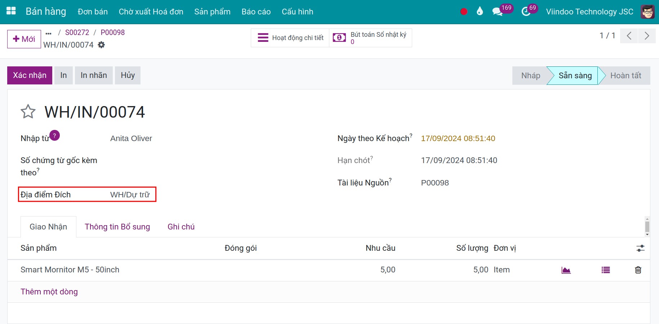Expand the breadcrumb ellipsis menu
659x324 pixels.
point(49,33)
